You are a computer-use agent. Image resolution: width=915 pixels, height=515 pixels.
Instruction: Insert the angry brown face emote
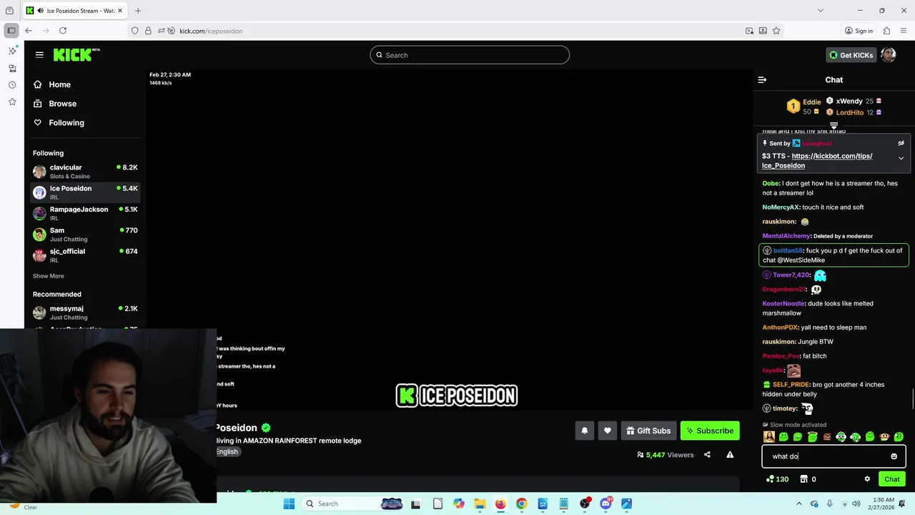click(x=827, y=437)
